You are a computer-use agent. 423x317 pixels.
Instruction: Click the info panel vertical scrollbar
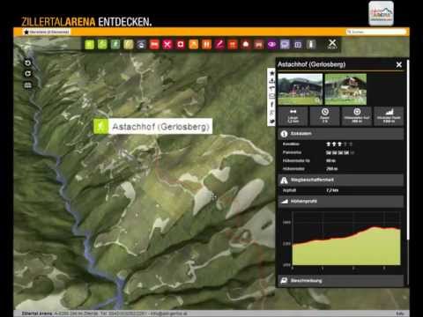pos(407,150)
